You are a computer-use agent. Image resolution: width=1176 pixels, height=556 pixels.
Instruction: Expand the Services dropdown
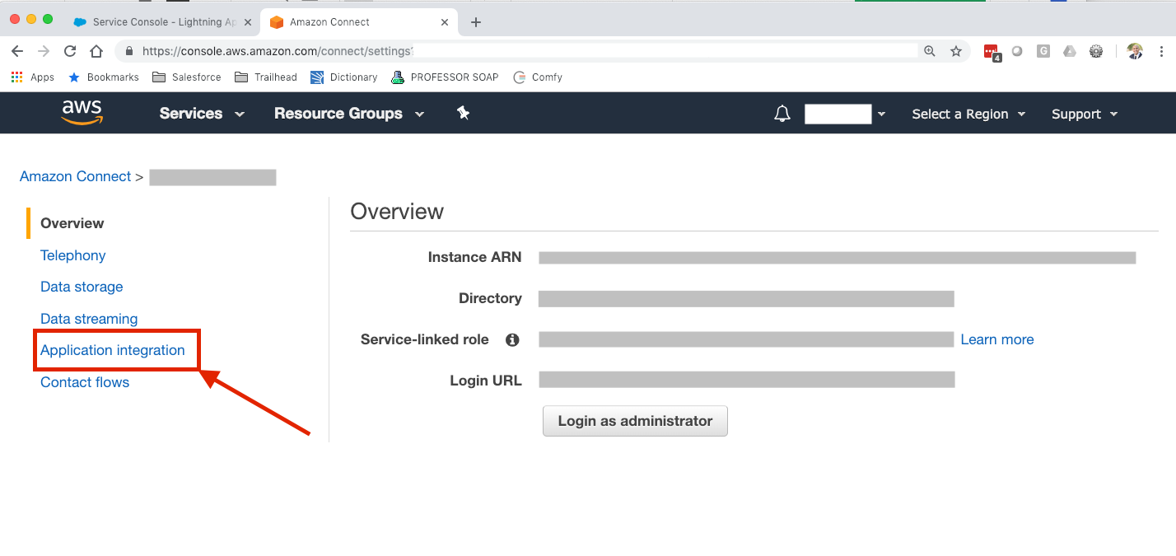click(202, 114)
